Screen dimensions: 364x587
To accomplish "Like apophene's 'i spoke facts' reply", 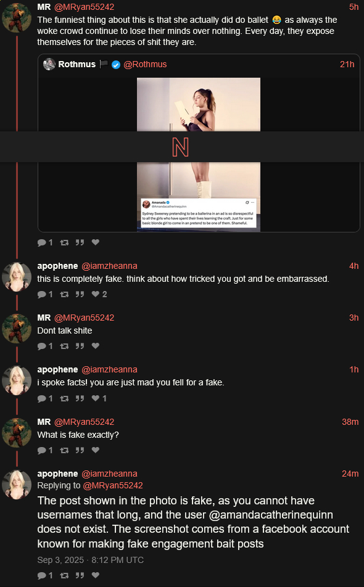I will [96, 398].
